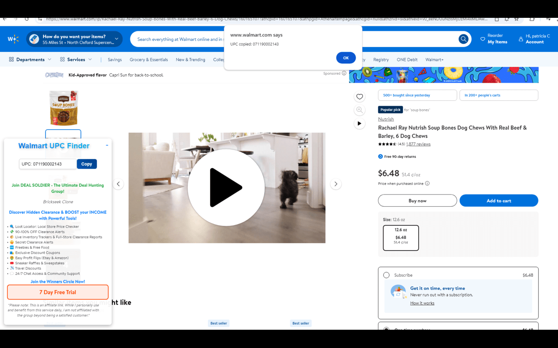558x348 pixels.
Task: Open the Registry nav link
Action: (x=381, y=60)
